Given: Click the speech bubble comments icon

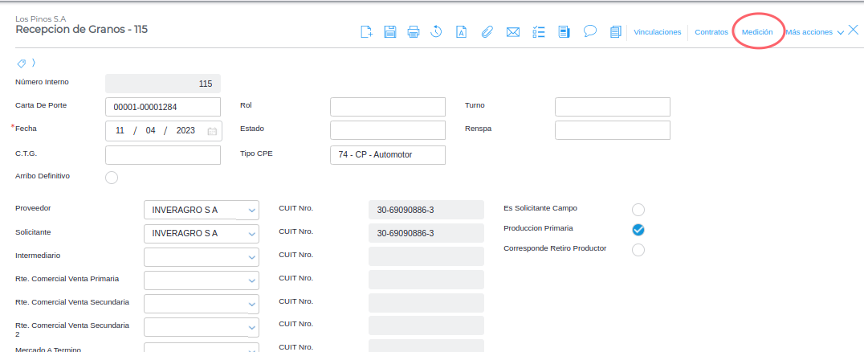Looking at the screenshot, I should [589, 31].
